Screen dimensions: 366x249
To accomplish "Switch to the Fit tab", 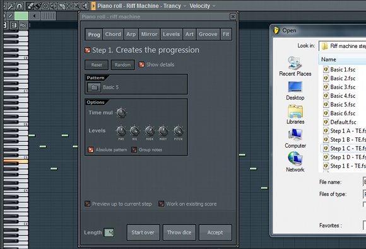I will click(226, 34).
